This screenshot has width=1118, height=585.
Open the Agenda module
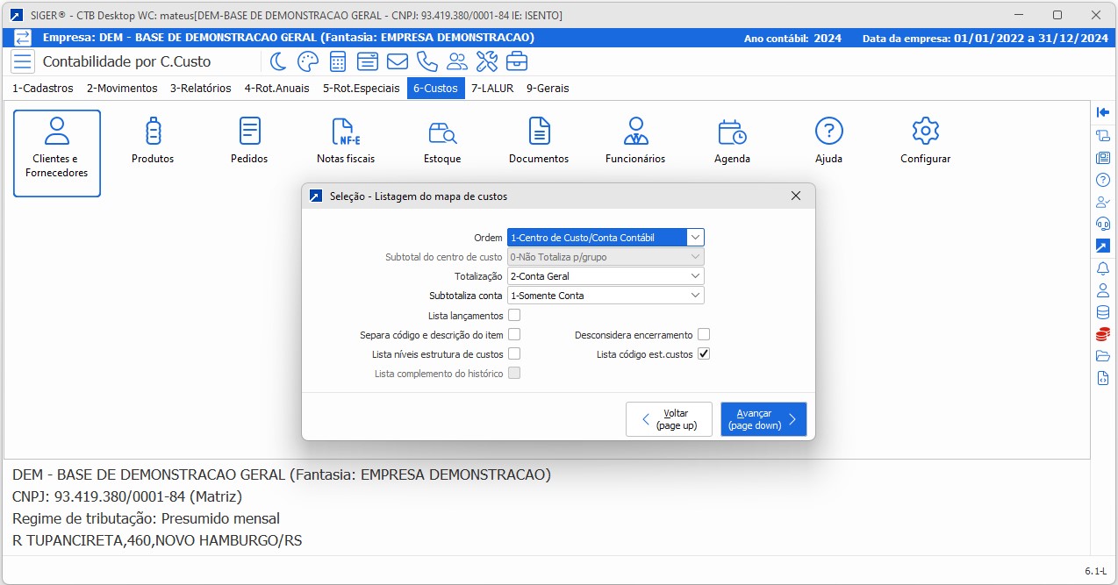pos(731,139)
